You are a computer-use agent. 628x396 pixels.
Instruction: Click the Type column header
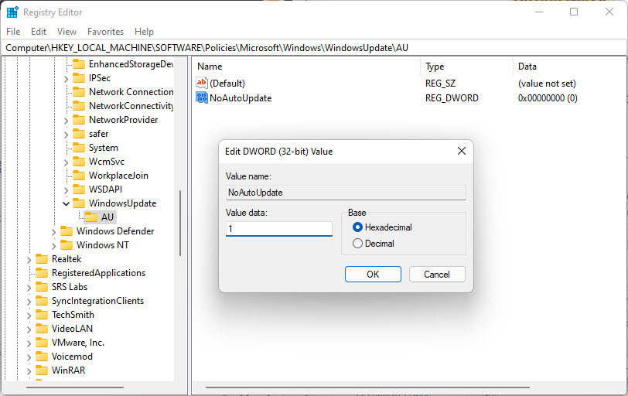(x=466, y=67)
